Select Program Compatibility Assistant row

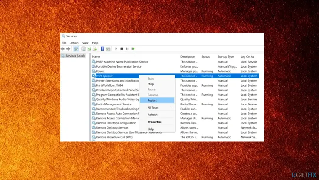(x=175, y=95)
